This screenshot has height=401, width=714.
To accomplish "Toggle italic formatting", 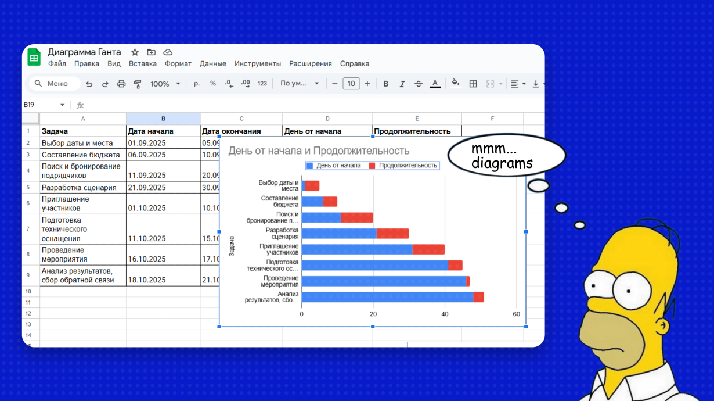I will click(402, 84).
